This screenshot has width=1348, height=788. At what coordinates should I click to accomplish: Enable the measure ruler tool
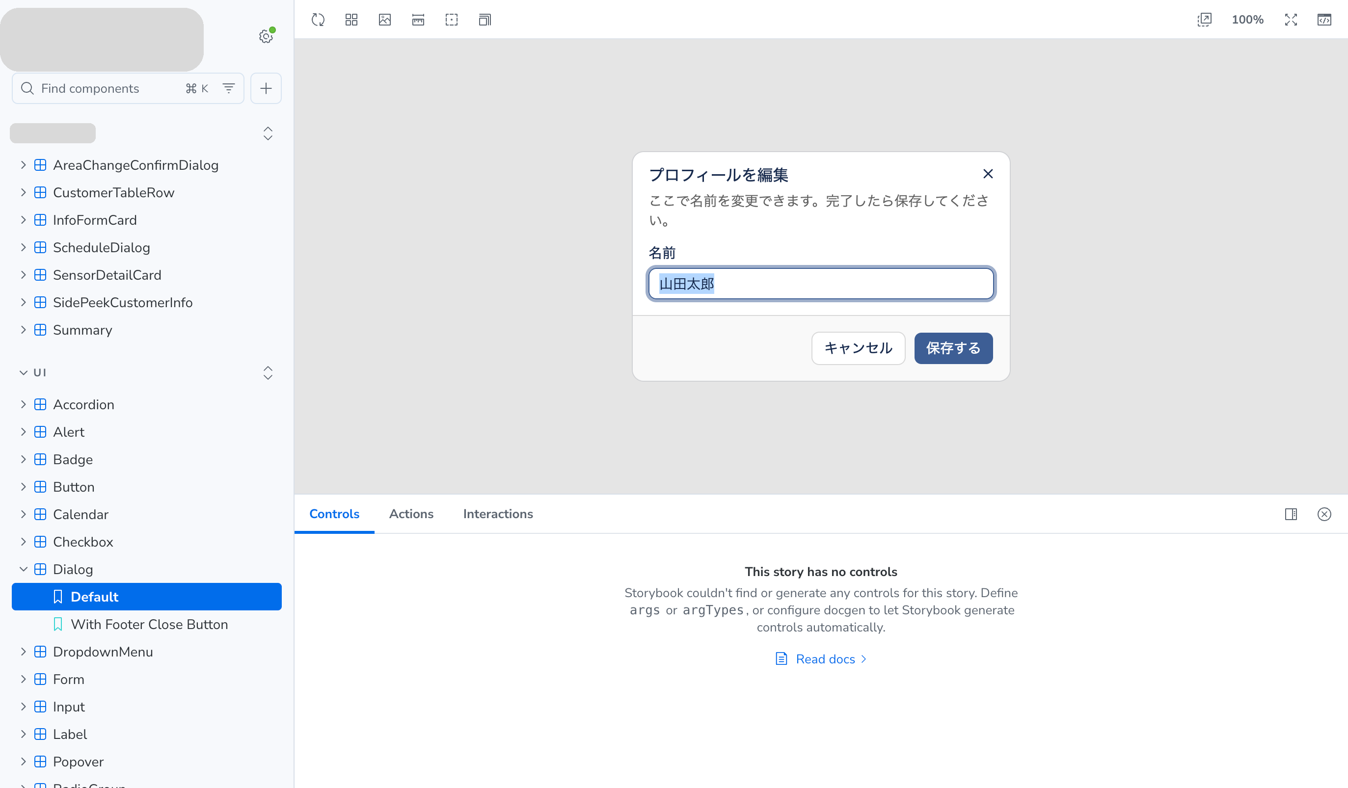pyautogui.click(x=418, y=20)
